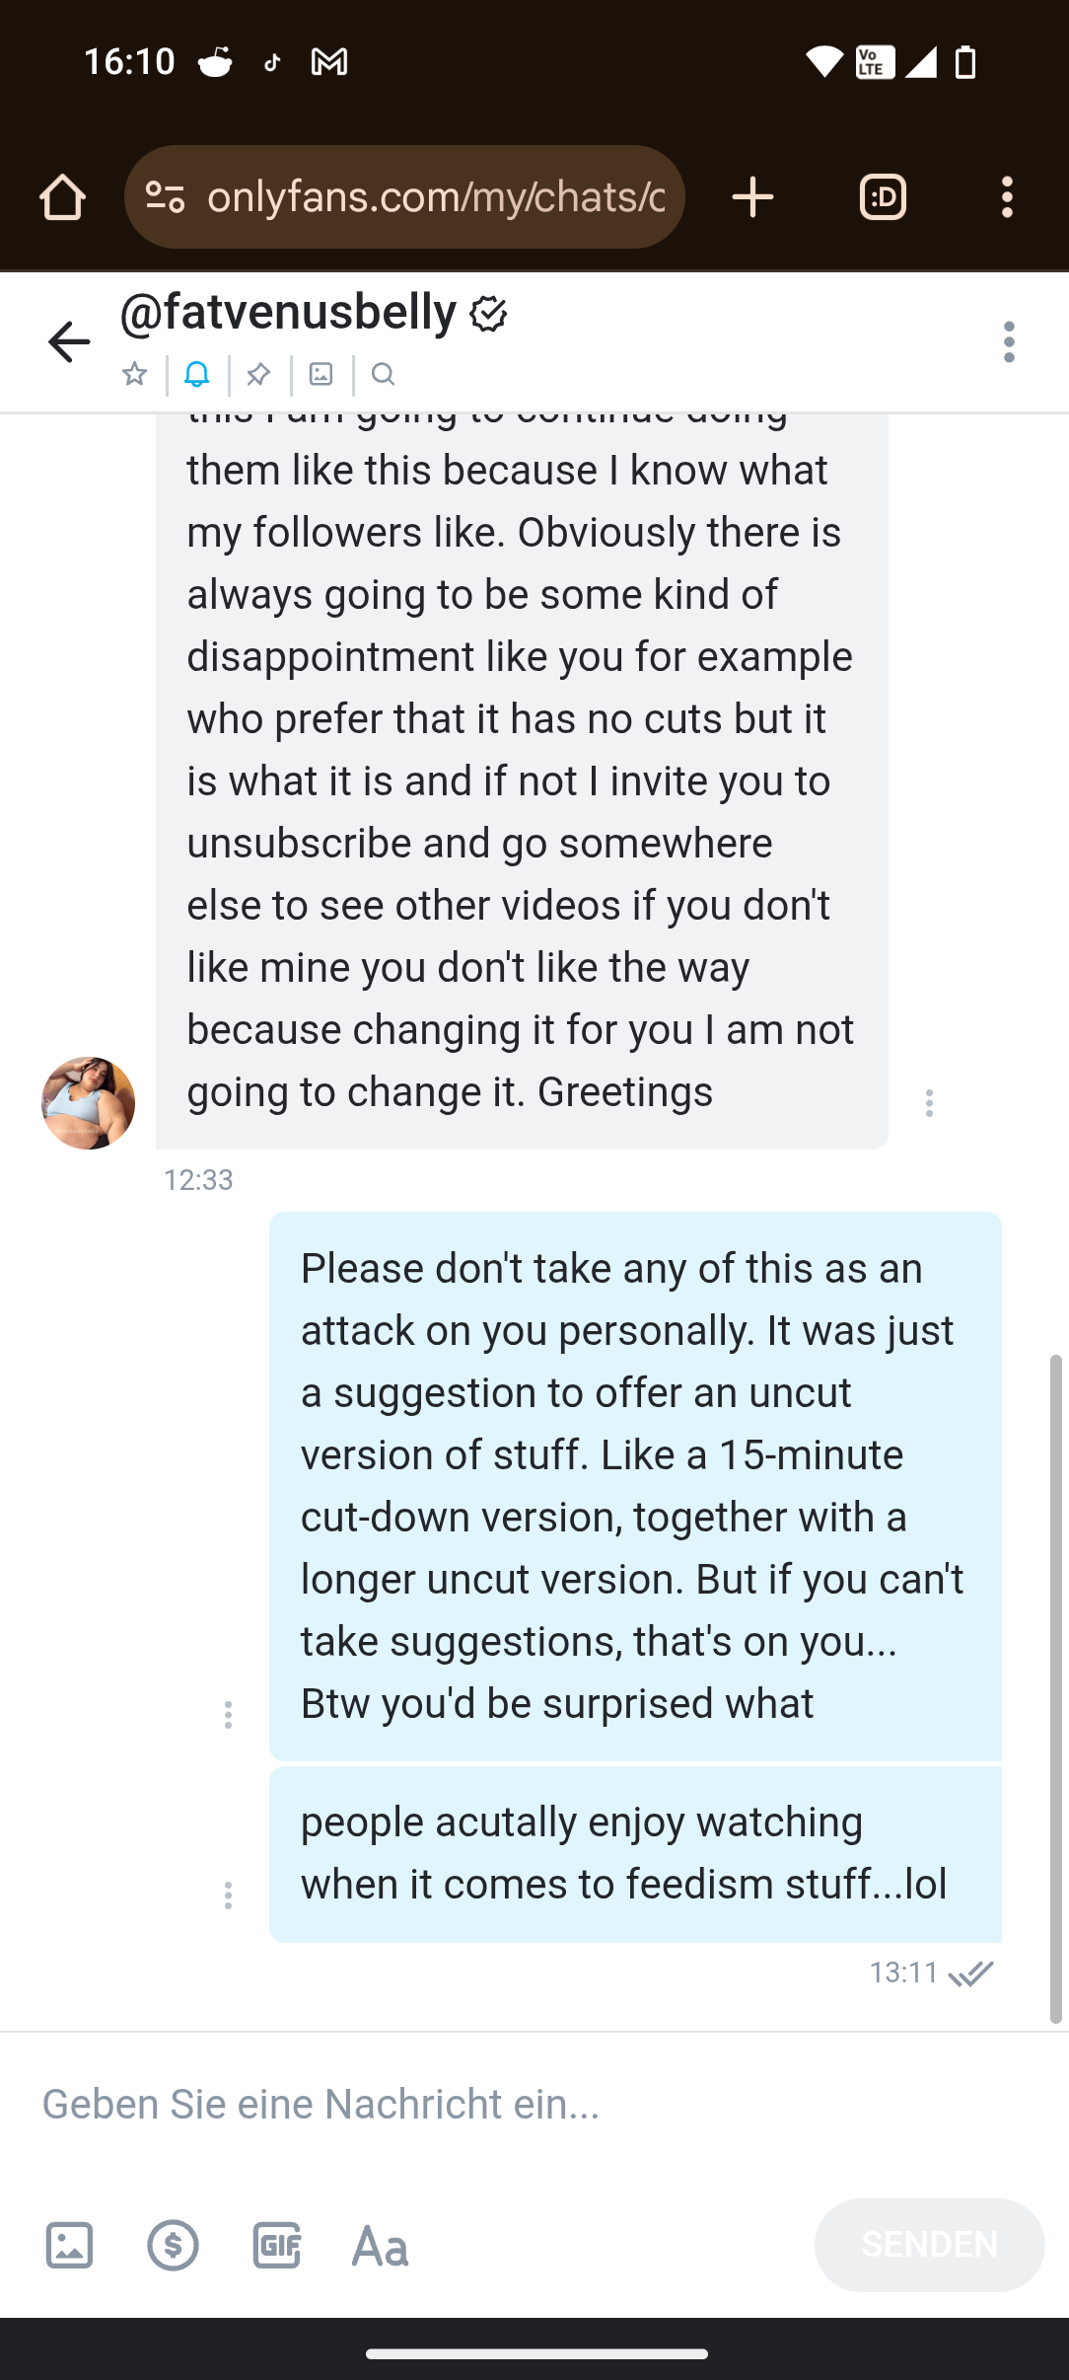Toggle chat notifications bell
The width and height of the screenshot is (1069, 2380).
(197, 374)
